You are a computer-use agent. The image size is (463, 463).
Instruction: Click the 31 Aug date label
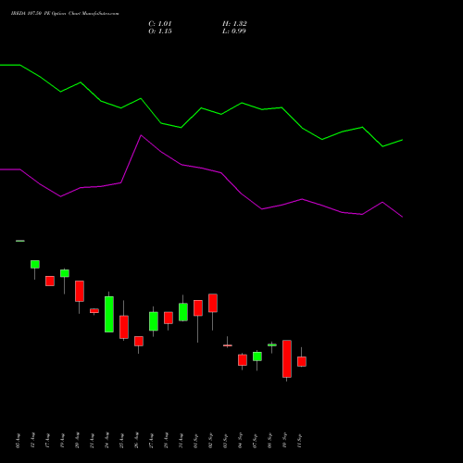tap(181, 441)
